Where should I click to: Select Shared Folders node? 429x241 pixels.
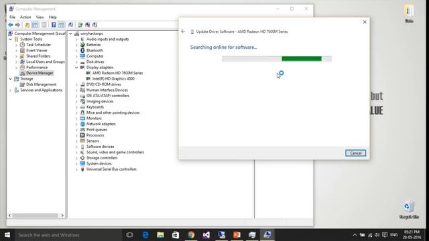(38, 56)
